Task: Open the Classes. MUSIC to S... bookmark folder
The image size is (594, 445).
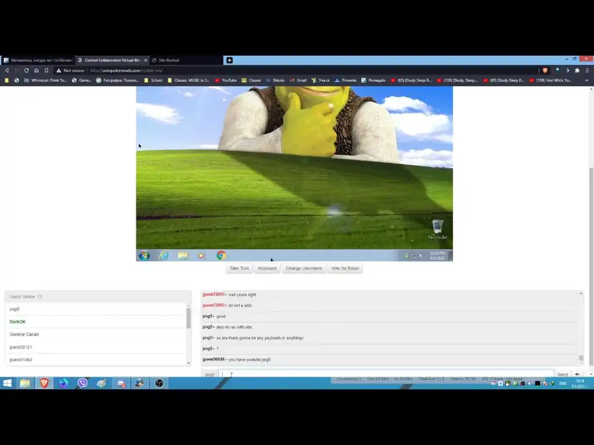Action: [189, 80]
